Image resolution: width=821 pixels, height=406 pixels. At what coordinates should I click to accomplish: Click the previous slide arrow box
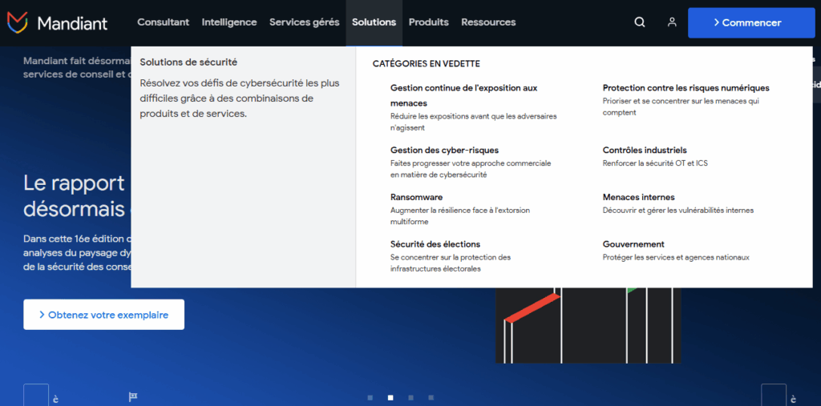(36, 395)
